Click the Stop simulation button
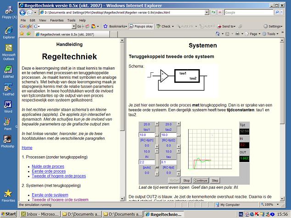The height and width of the screenshot is (218, 291). click(x=186, y=180)
